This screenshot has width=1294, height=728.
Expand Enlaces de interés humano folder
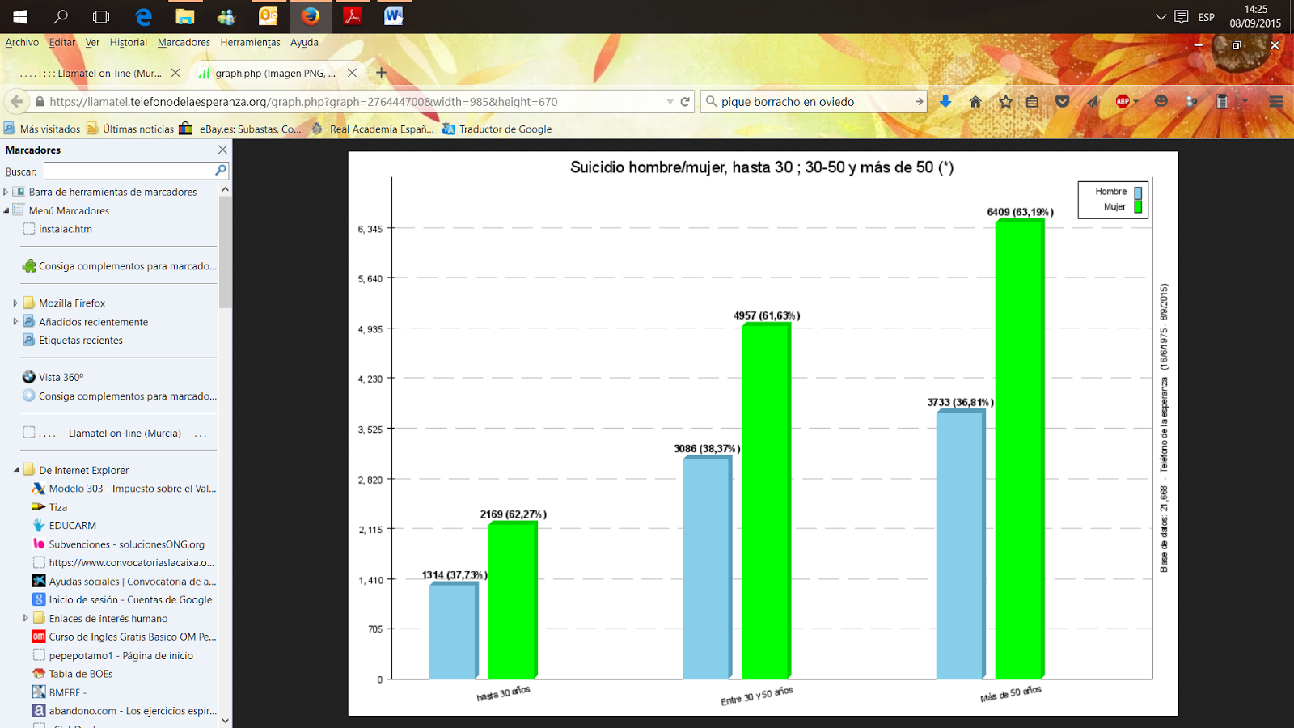pyautogui.click(x=25, y=618)
